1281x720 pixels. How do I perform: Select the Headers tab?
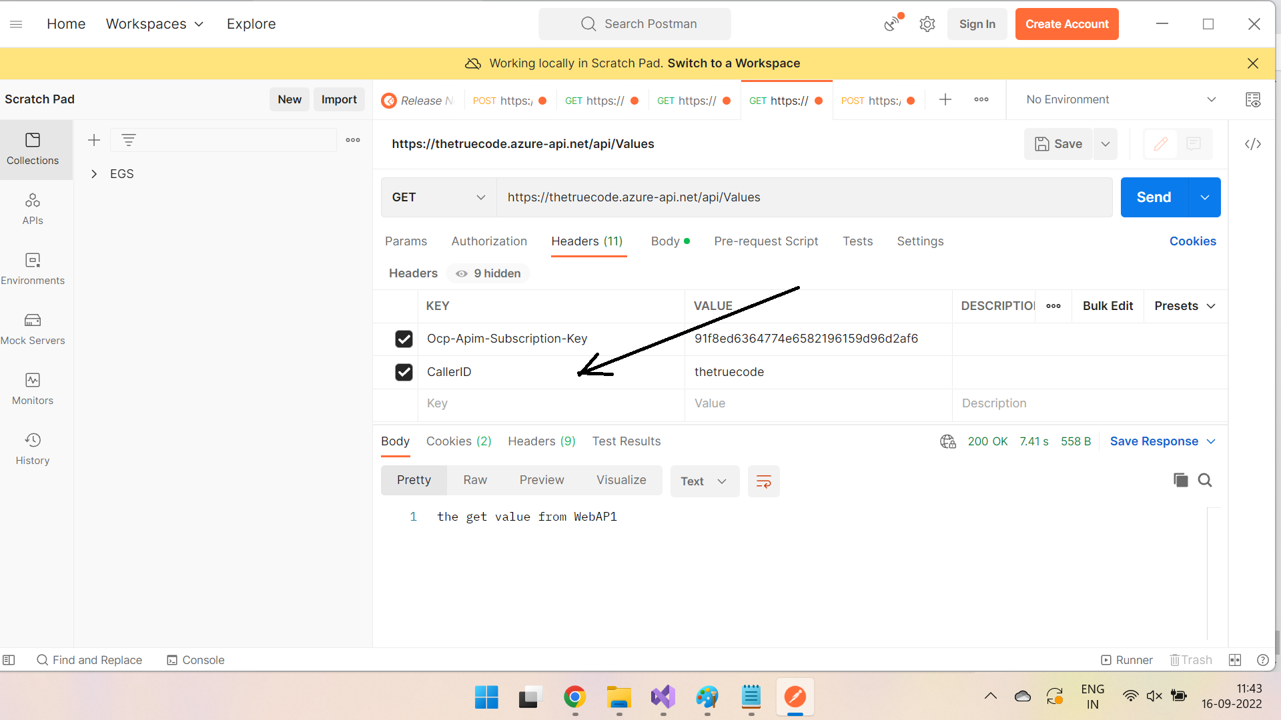tap(588, 241)
